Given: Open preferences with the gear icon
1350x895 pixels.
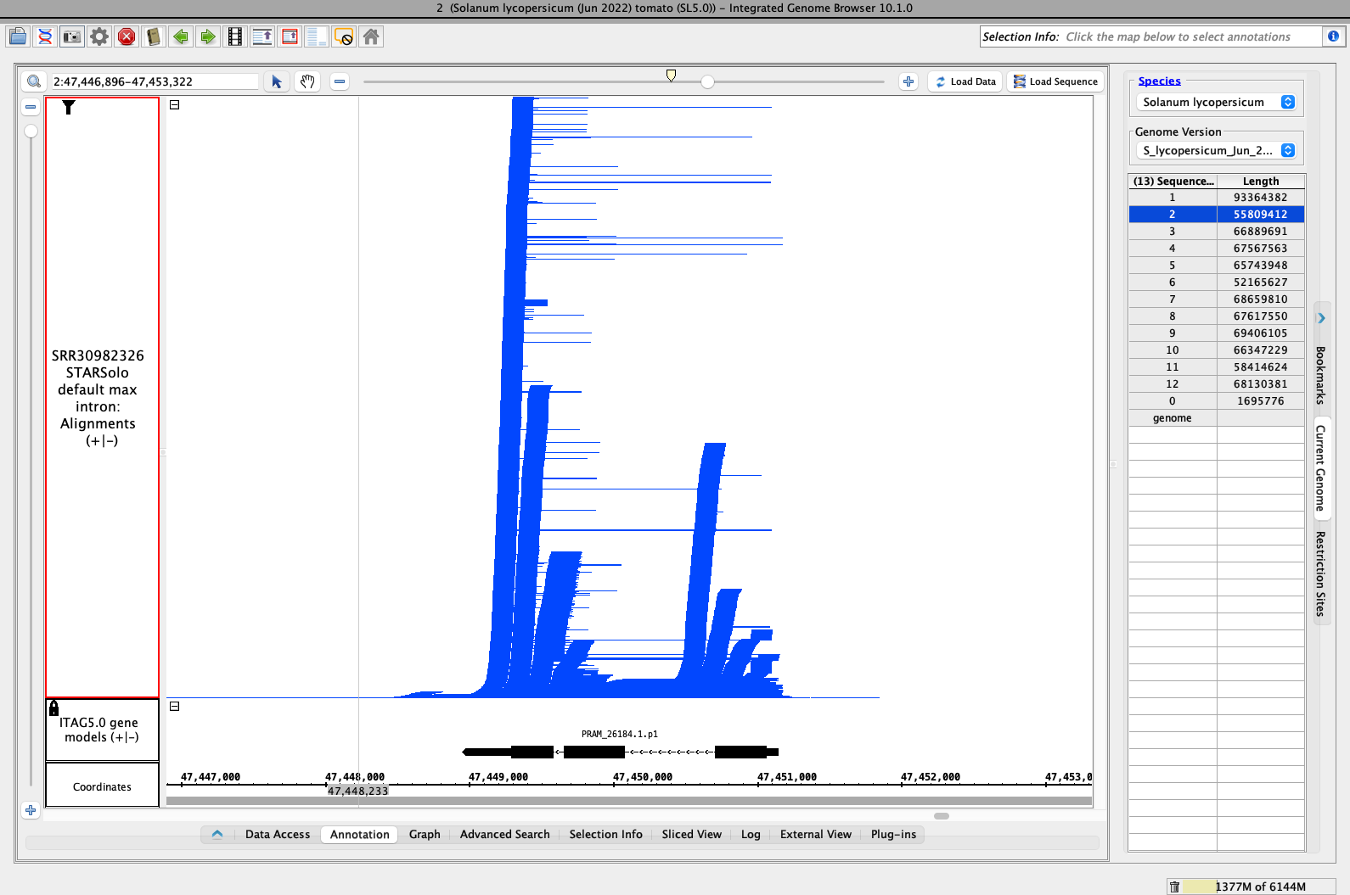Looking at the screenshot, I should [x=99, y=36].
